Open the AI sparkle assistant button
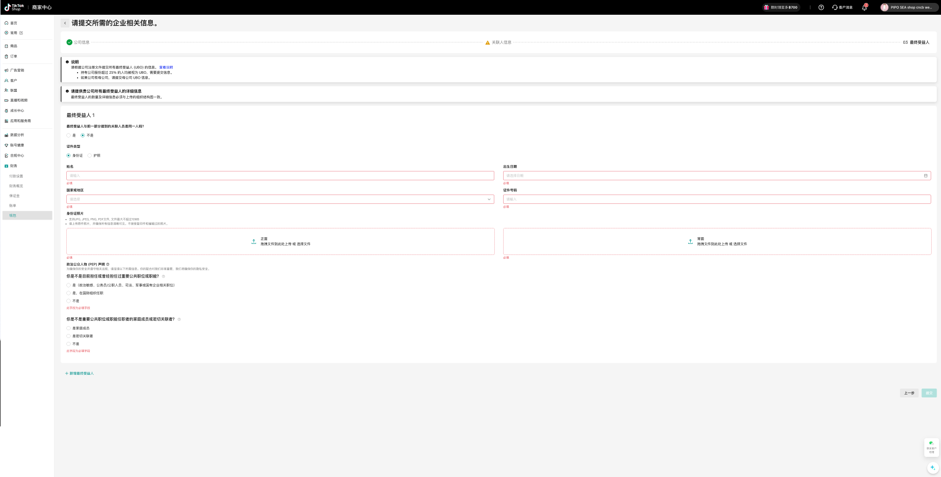This screenshot has width=941, height=477. point(932,467)
